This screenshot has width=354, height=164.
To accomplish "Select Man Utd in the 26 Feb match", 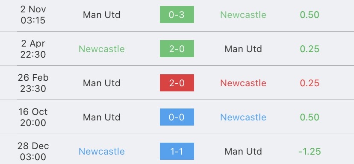I will click(102, 83).
